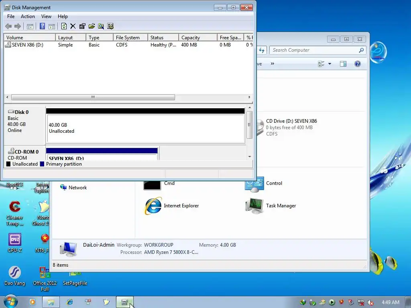Click the File System column header
The width and height of the screenshot is (411, 308).
tap(130, 37)
